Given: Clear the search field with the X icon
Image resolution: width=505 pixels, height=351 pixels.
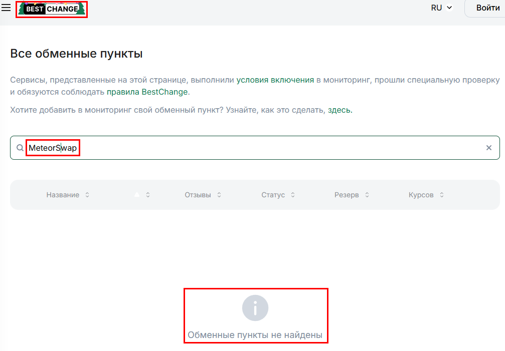Looking at the screenshot, I should pyautogui.click(x=488, y=147).
